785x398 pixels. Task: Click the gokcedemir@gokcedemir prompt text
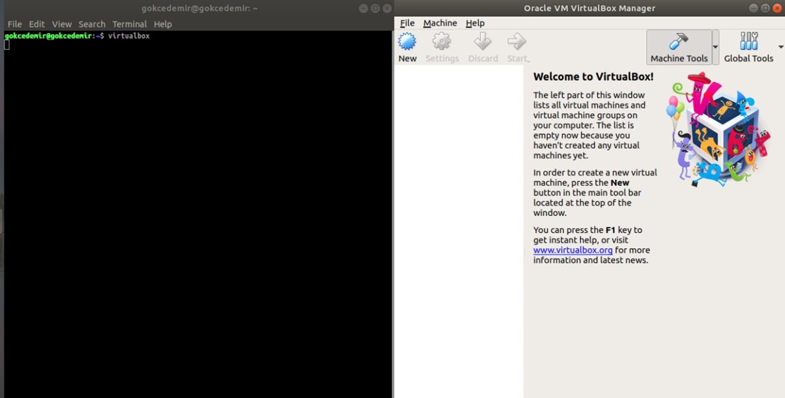[48, 36]
